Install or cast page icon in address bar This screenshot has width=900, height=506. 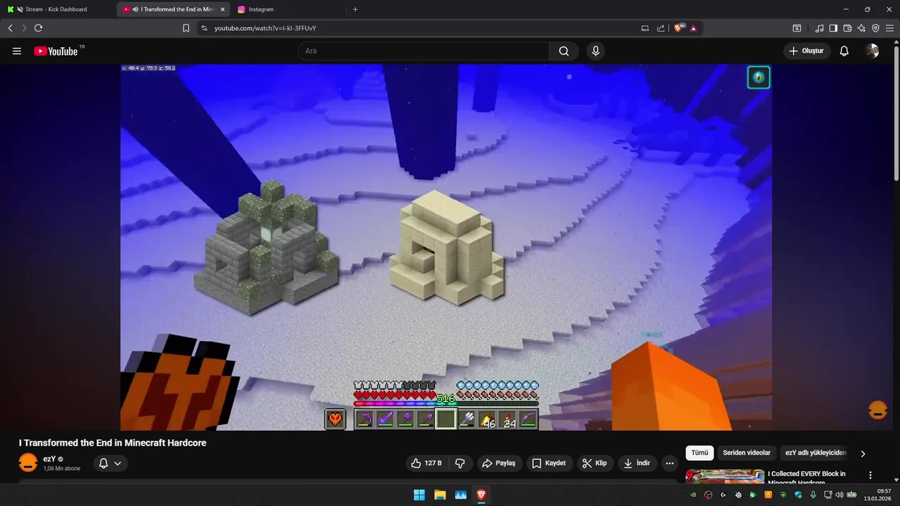pos(645,28)
